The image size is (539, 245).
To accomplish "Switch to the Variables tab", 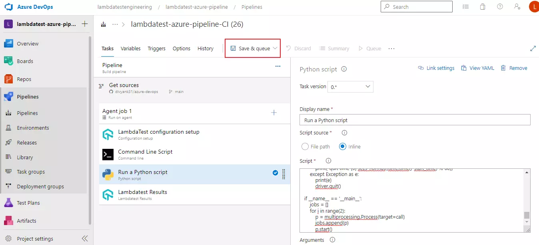I will pos(130,48).
